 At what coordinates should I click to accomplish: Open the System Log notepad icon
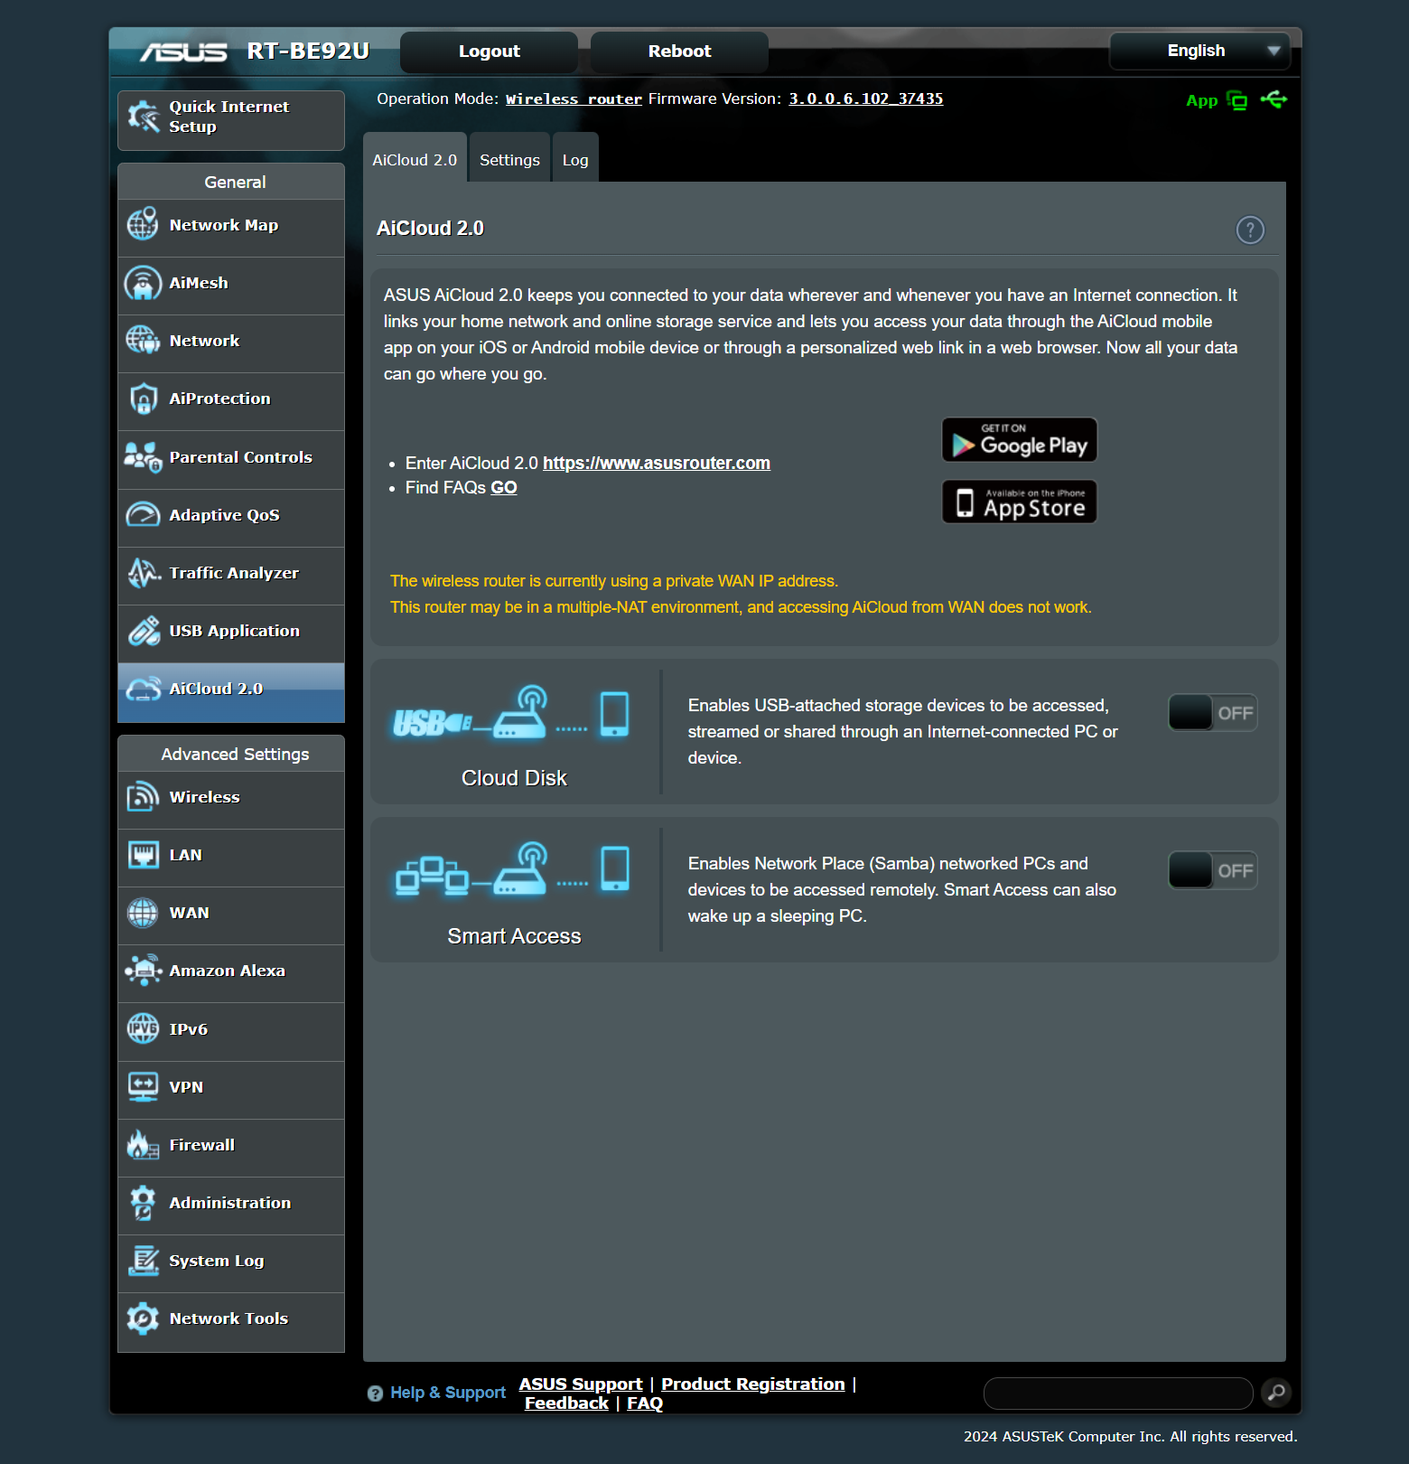143,1261
